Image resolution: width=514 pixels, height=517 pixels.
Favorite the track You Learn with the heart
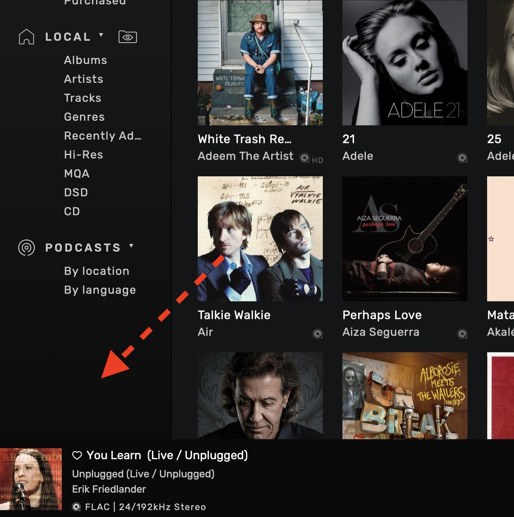[x=77, y=455]
